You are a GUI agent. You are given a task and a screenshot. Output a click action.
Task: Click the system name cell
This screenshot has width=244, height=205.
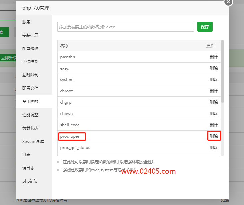(67, 80)
